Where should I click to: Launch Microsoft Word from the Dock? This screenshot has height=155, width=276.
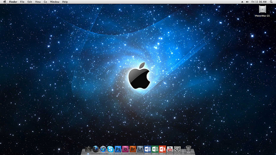tap(147, 149)
